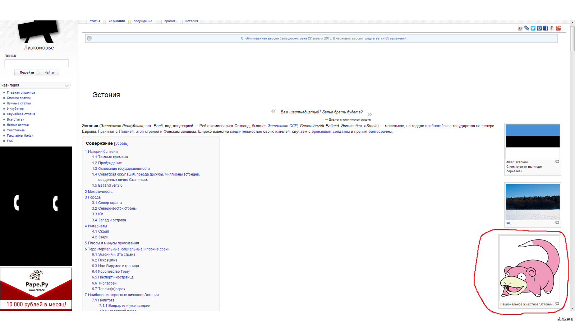575x323 pixels.
Task: Collapse the навигация sidebar section
Action: click(66, 85)
